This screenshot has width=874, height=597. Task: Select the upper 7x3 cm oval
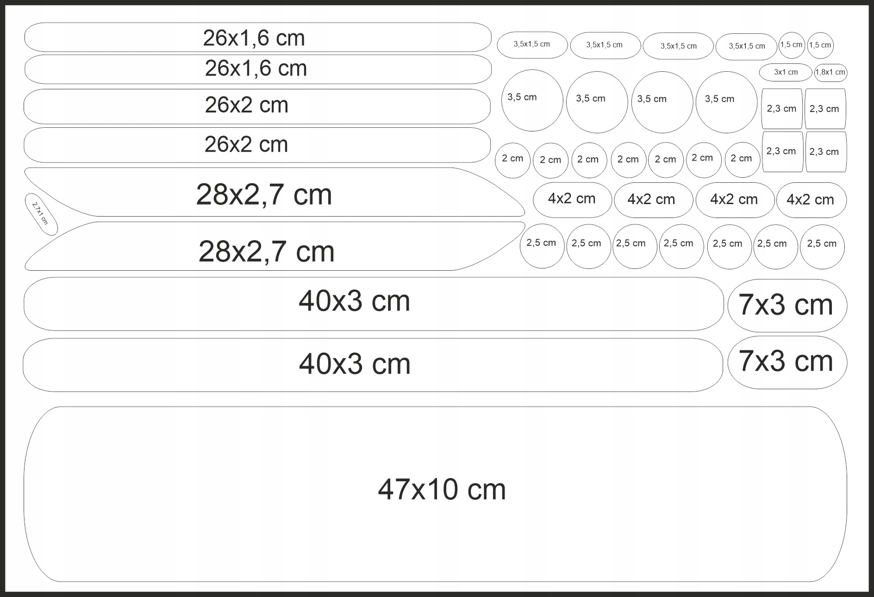787,305
